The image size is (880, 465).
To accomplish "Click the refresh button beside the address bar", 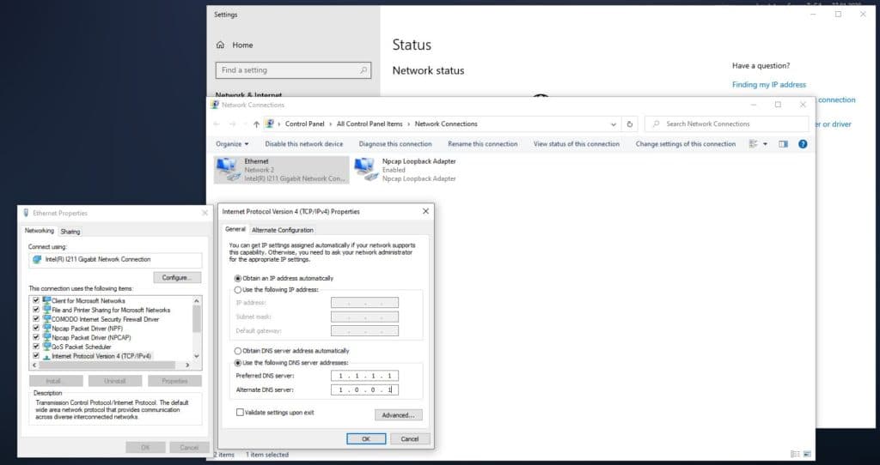I will click(631, 124).
